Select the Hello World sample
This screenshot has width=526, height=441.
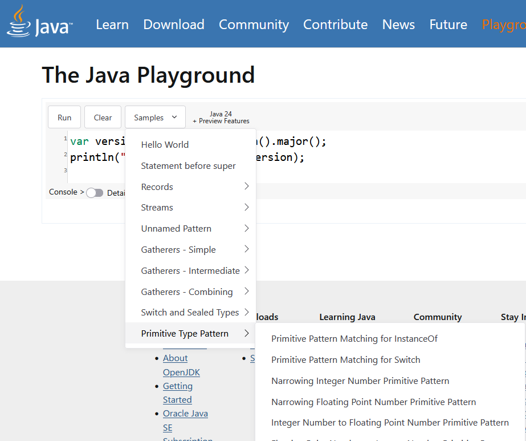point(165,144)
